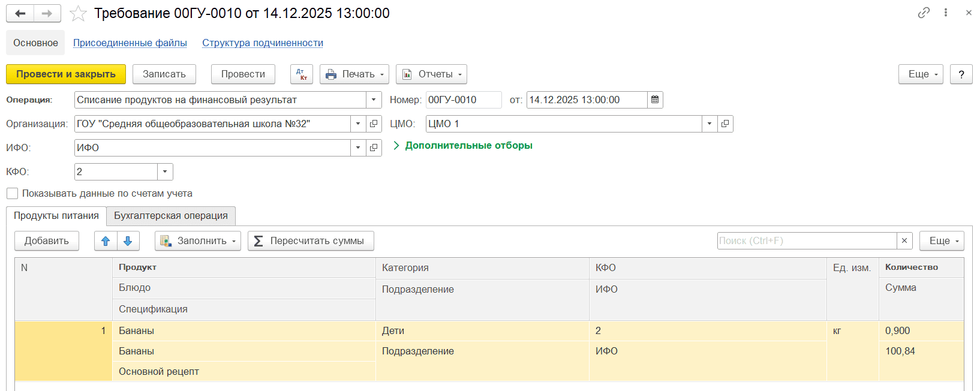980x391 pixels.
Task: Open the Организация field form icon
Action: point(374,124)
